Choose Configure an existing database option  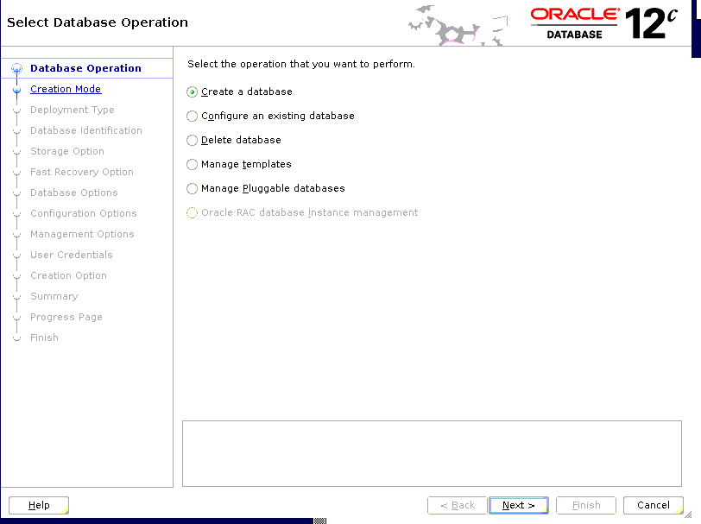(x=193, y=116)
